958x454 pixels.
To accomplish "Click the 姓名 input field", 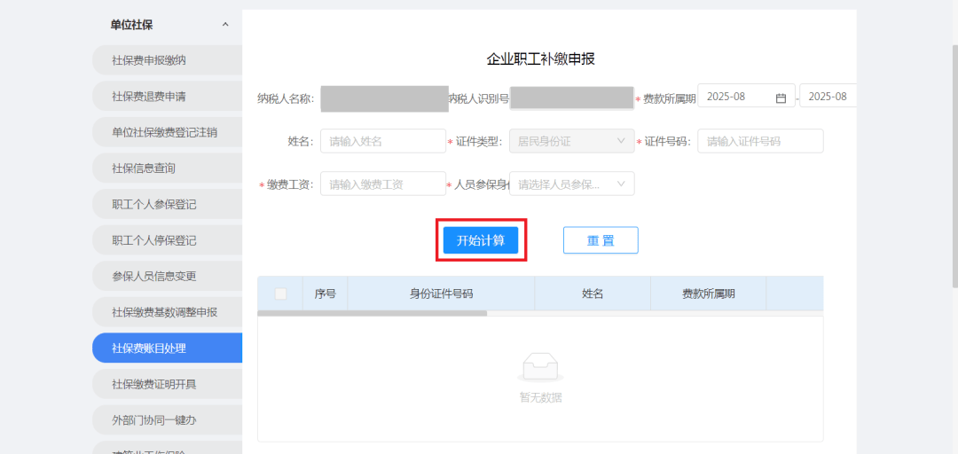I will [383, 141].
